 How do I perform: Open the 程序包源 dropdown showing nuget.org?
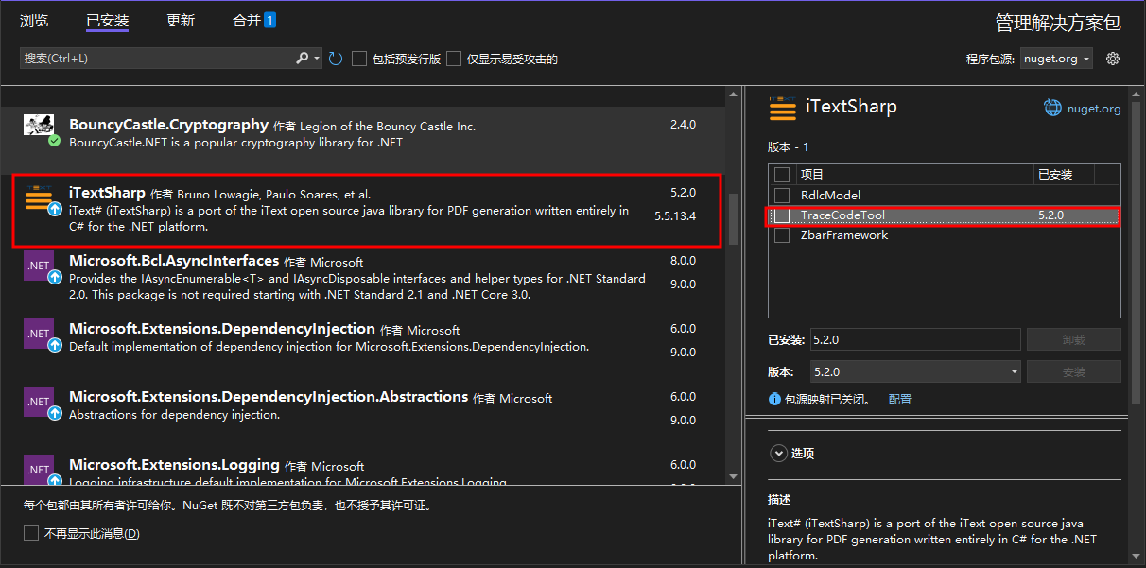[1056, 58]
